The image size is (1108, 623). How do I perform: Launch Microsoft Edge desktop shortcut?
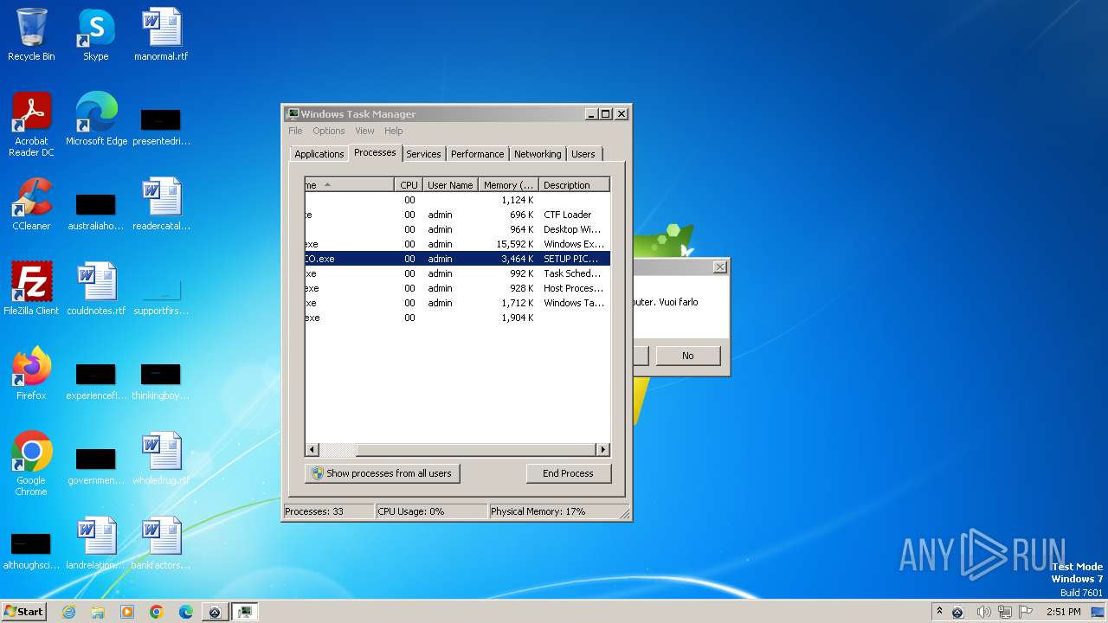click(x=96, y=119)
